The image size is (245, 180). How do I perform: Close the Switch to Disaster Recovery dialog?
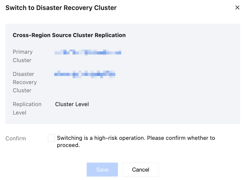(x=237, y=7)
